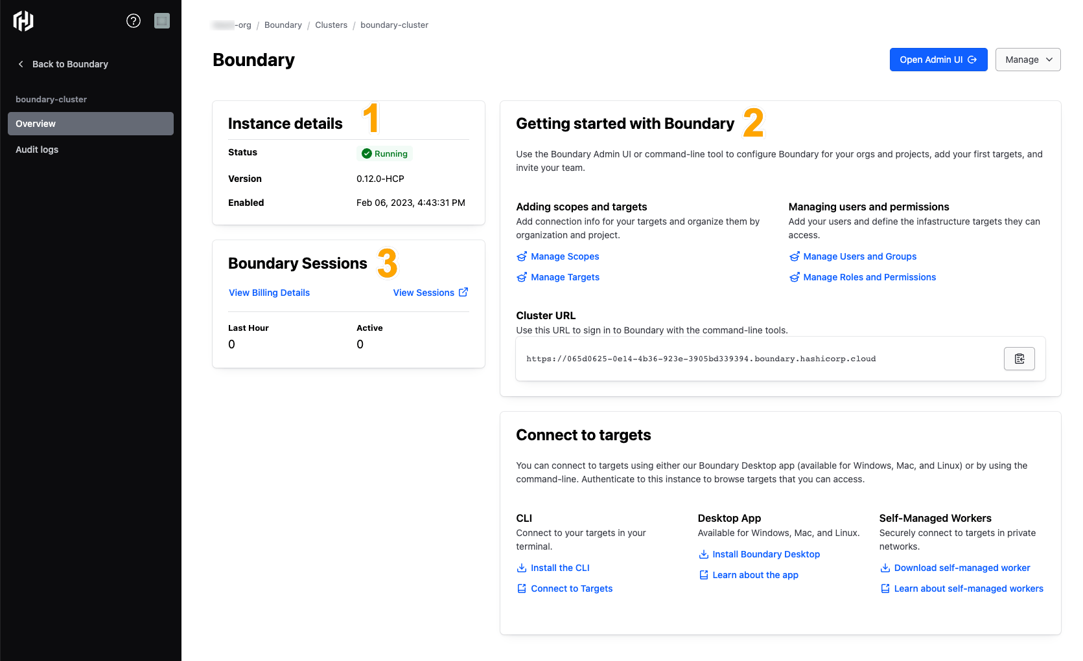Click Manage Users and Groups
This screenshot has width=1083, height=661.
coord(860,256)
